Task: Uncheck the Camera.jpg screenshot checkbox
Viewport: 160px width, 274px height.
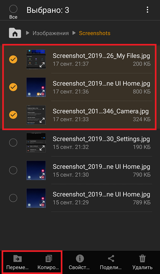Action: click(x=13, y=115)
